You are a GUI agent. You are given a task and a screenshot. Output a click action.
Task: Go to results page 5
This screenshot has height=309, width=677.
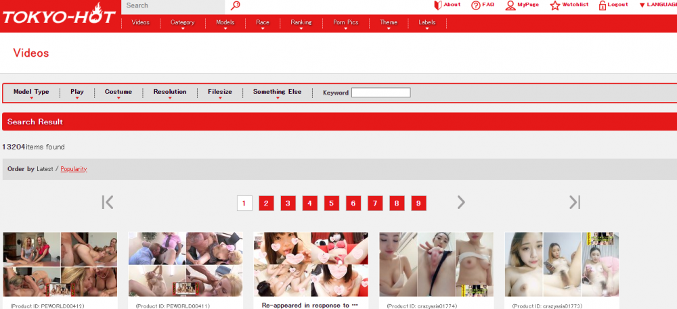click(x=331, y=204)
